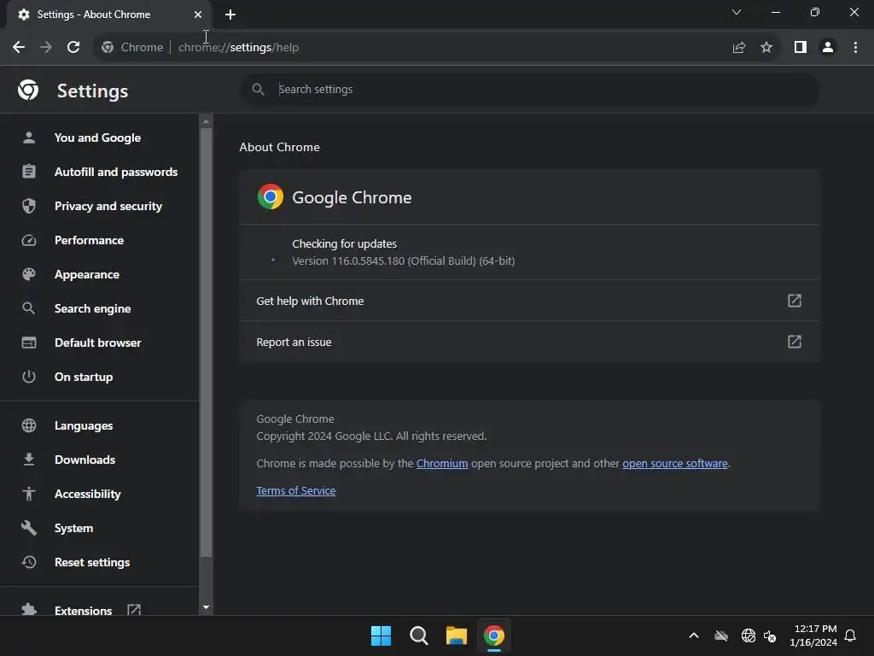Open File Explorer from the taskbar
The height and width of the screenshot is (656, 874).
point(457,635)
